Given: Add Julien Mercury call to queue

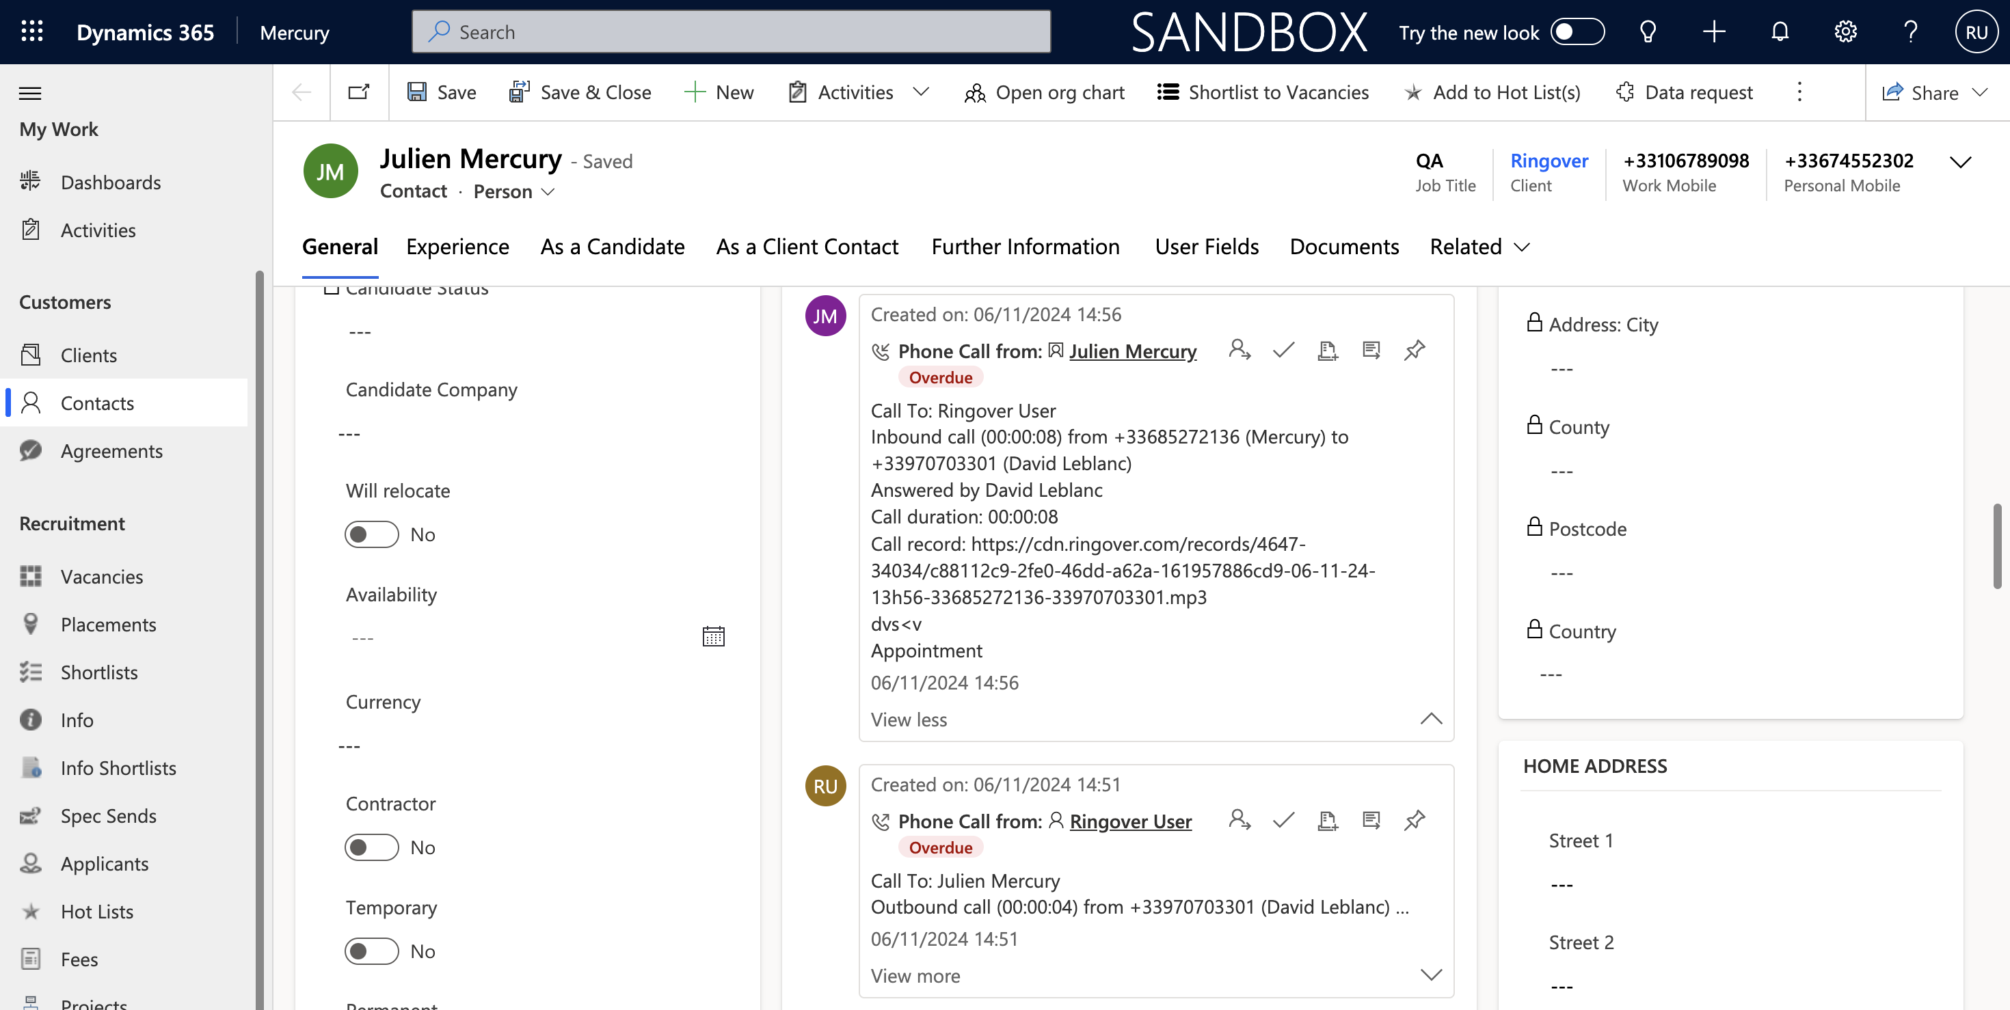Looking at the screenshot, I should pyautogui.click(x=1327, y=350).
